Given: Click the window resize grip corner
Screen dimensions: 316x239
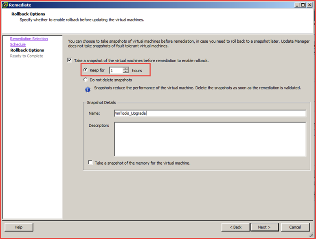Looking at the screenshot, I should tap(311, 235).
